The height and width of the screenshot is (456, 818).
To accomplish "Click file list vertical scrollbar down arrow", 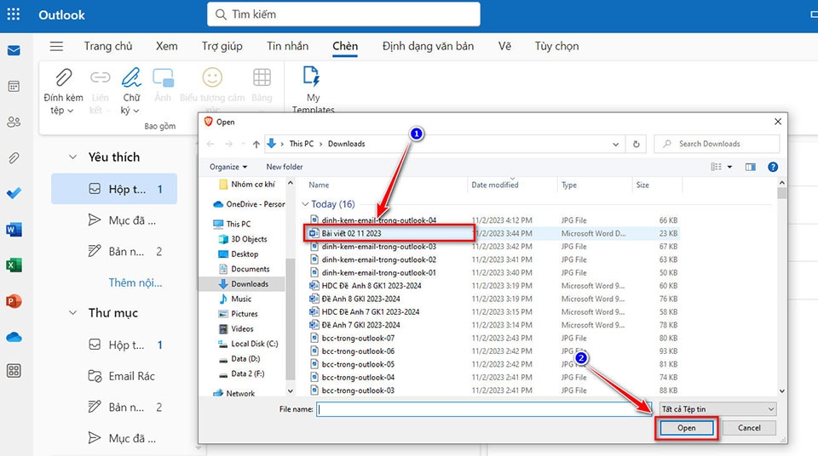I will tap(781, 390).
